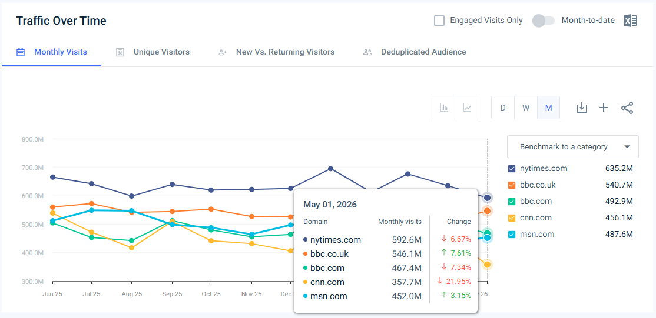Uncheck bbc.com in the legend
This screenshot has width=656, height=318.
point(512,202)
